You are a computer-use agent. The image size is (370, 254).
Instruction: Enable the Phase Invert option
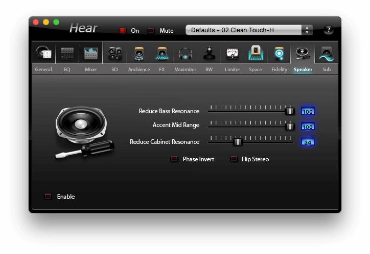174,159
